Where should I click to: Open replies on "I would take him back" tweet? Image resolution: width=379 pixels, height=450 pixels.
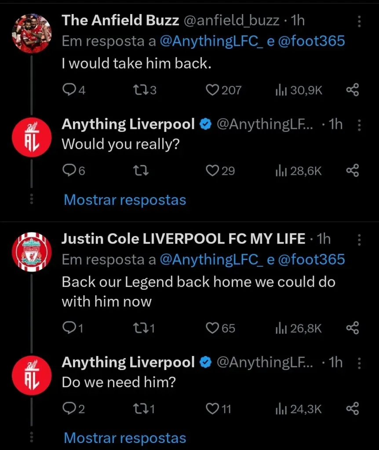pos(70,90)
